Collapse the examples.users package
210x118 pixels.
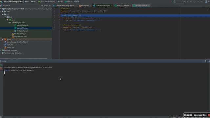coord(10,23)
